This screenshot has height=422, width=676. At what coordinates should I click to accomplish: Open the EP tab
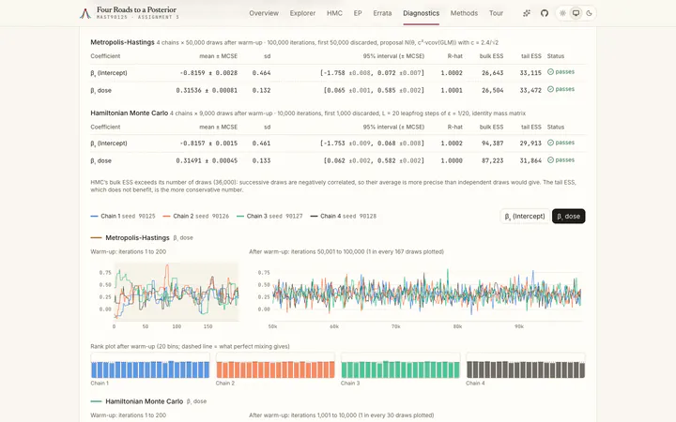(x=358, y=13)
